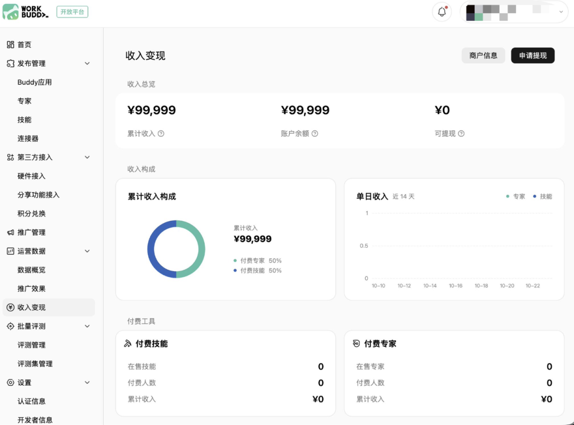
Task: Open 认证信息 menu item
Action: (x=31, y=401)
